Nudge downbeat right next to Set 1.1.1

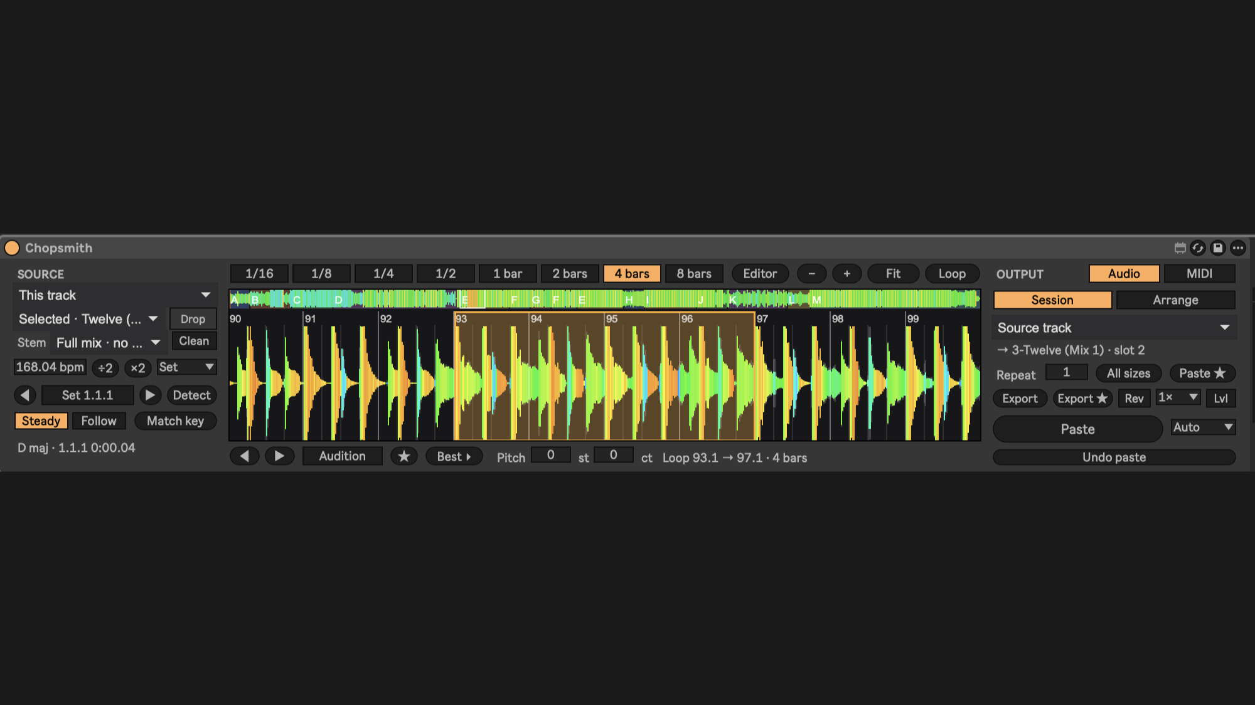tap(150, 395)
